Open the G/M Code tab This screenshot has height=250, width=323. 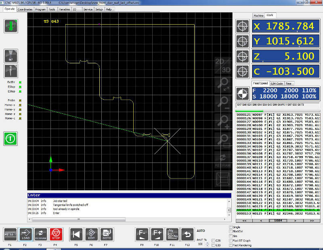(277, 83)
